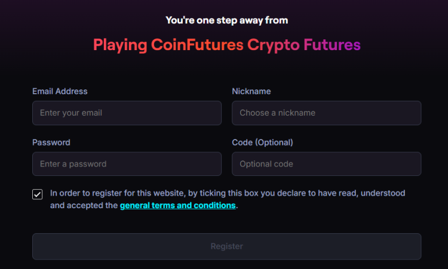Click the "Password" label text
Viewport: 448px width, 269px height.
click(x=51, y=143)
